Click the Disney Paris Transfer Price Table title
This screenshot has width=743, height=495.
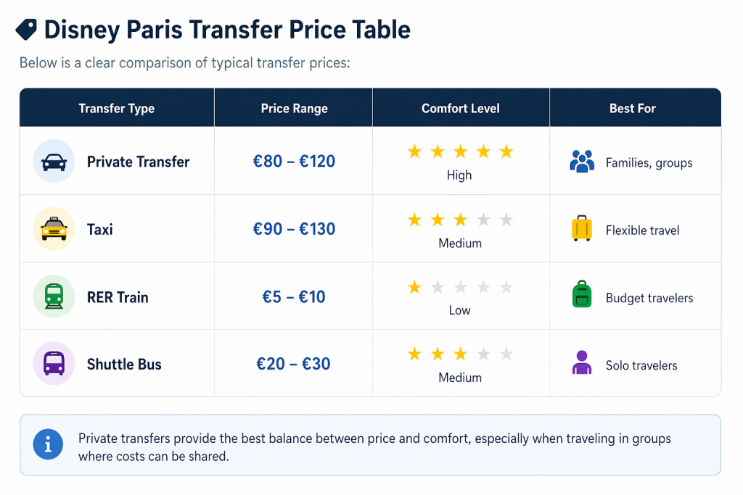pyautogui.click(x=227, y=30)
